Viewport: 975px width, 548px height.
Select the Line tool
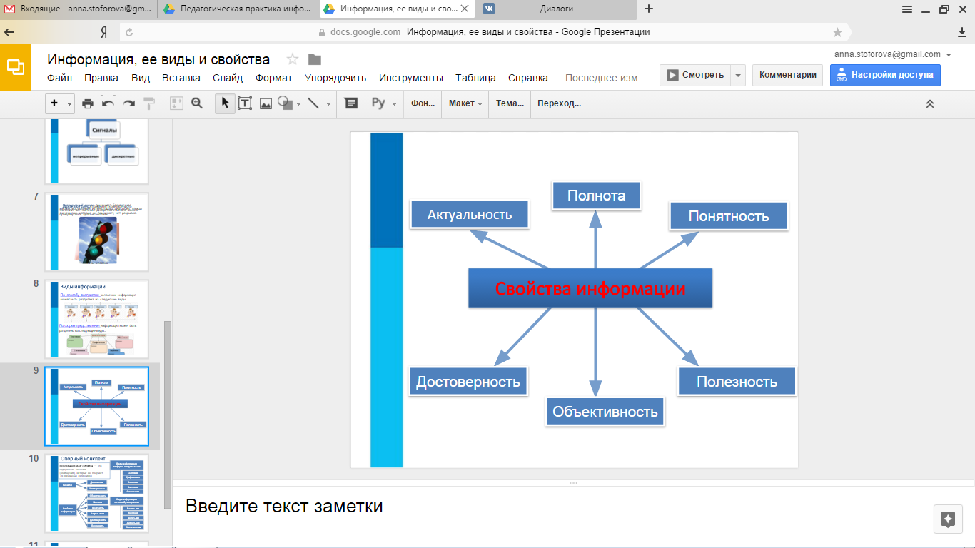(313, 103)
